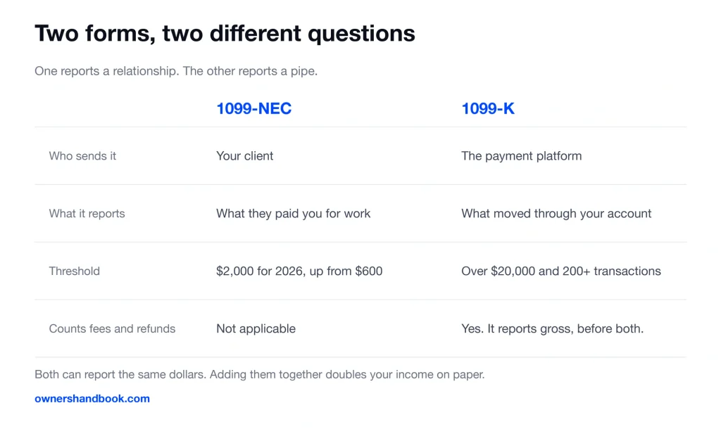Viewport: 721px width, 429px height.
Task: Click 'What they paid you for work'
Action: 294,214
